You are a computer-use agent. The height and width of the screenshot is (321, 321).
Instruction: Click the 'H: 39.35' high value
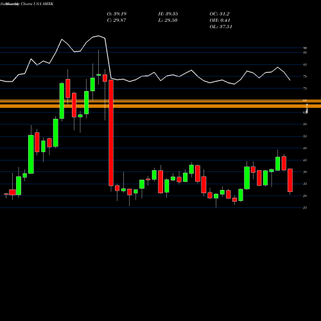click(168, 14)
